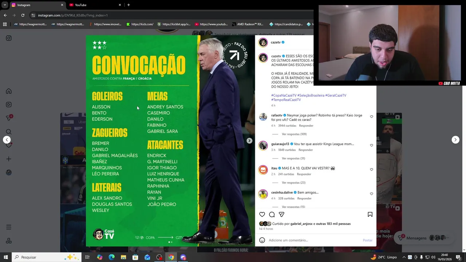Open the More hamburger menu in sidebar
This screenshot has height=262, width=466.
(9, 227)
